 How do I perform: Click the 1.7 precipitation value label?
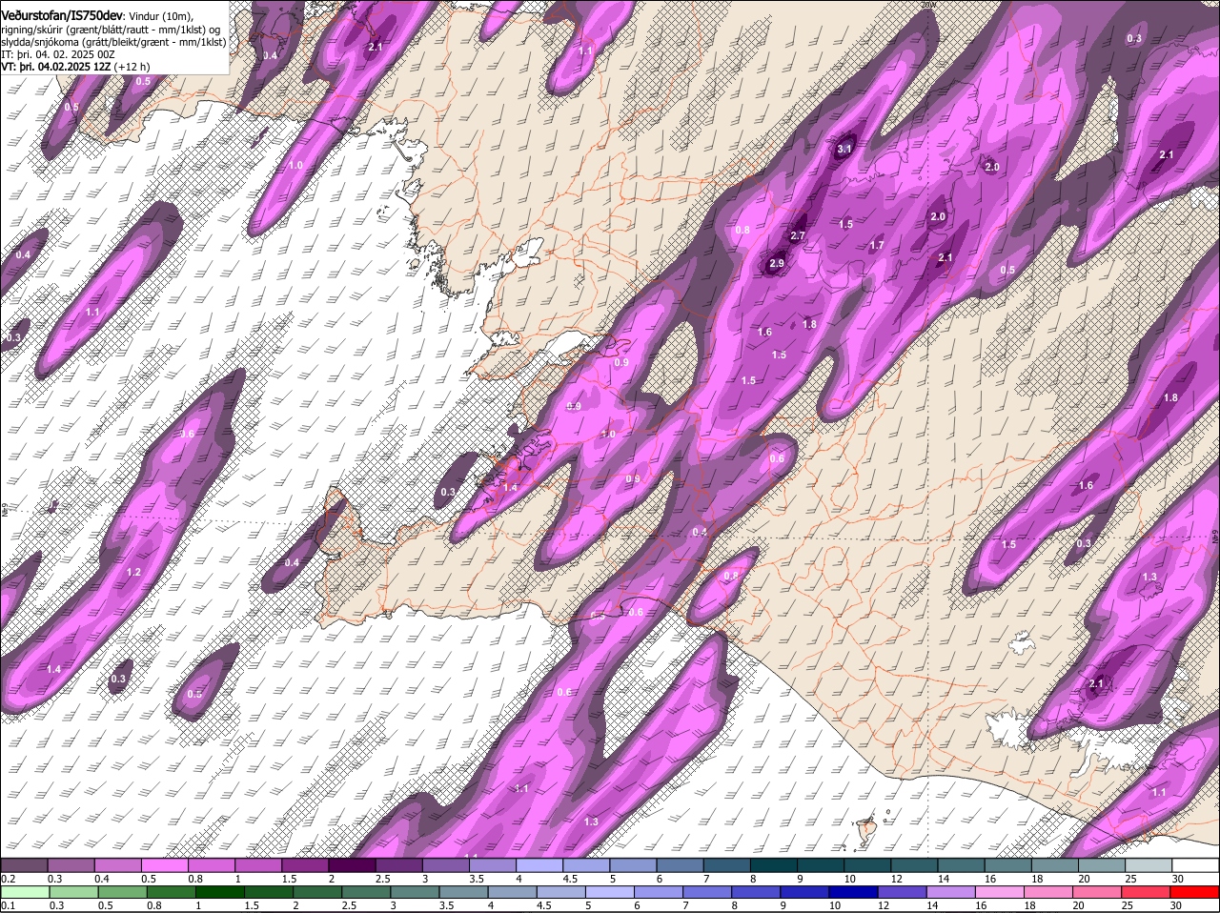(x=877, y=246)
